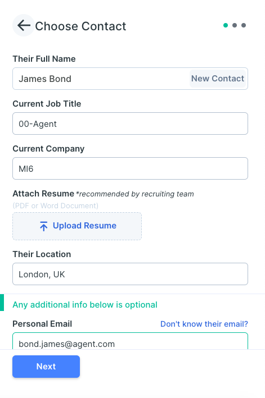Click the Upload Resume text
Screen dimensions: 265x398
[x=85, y=226]
